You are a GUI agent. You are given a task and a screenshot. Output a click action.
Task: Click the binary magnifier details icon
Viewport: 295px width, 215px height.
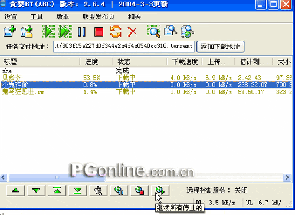pyautogui.click(x=154, y=31)
